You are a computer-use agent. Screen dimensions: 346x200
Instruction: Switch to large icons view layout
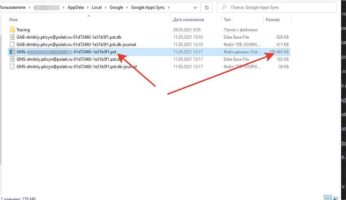[335, 198]
